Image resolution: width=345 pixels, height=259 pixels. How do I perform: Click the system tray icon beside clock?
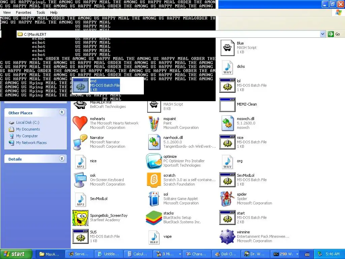320,254
